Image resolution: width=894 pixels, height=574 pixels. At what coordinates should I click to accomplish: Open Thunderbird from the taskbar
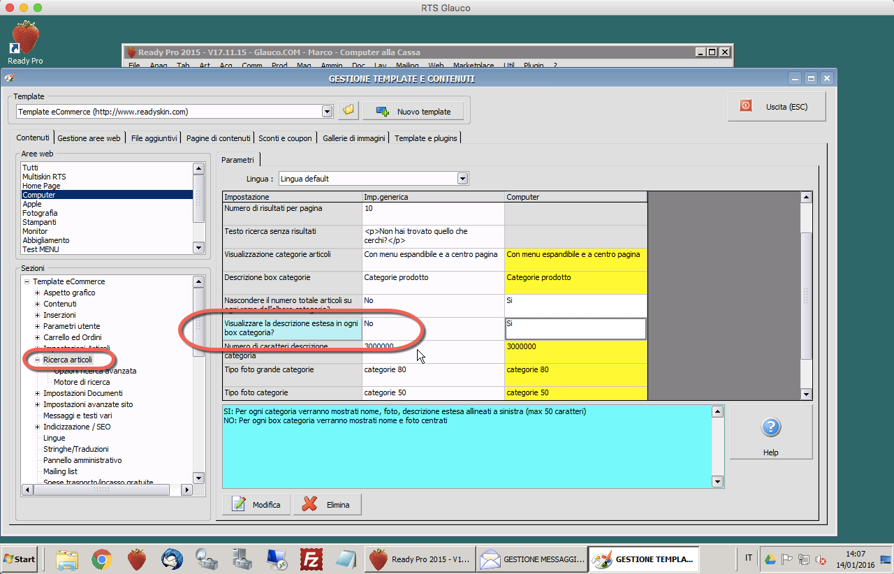click(172, 559)
